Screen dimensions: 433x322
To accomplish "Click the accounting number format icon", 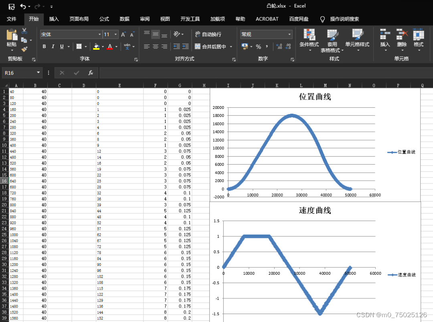I will click(245, 46).
